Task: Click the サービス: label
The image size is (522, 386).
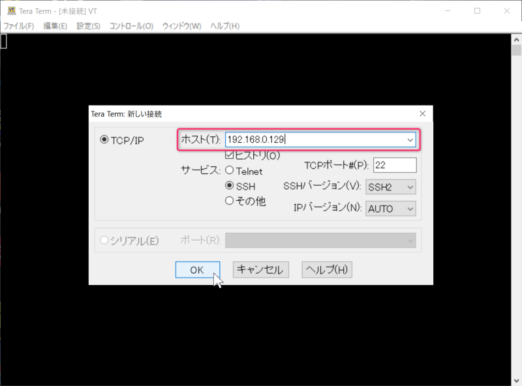Action: 200,170
